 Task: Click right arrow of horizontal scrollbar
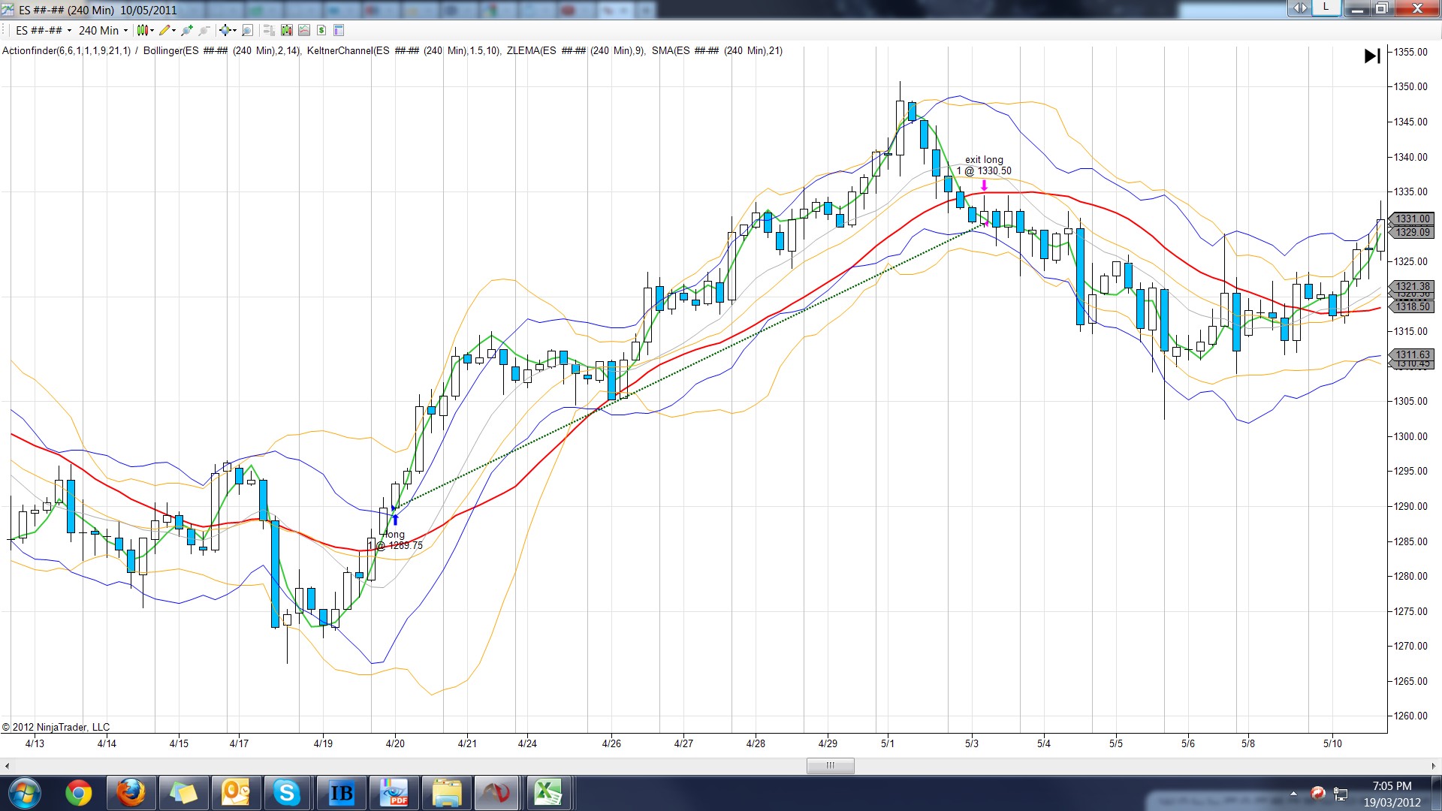[1433, 766]
